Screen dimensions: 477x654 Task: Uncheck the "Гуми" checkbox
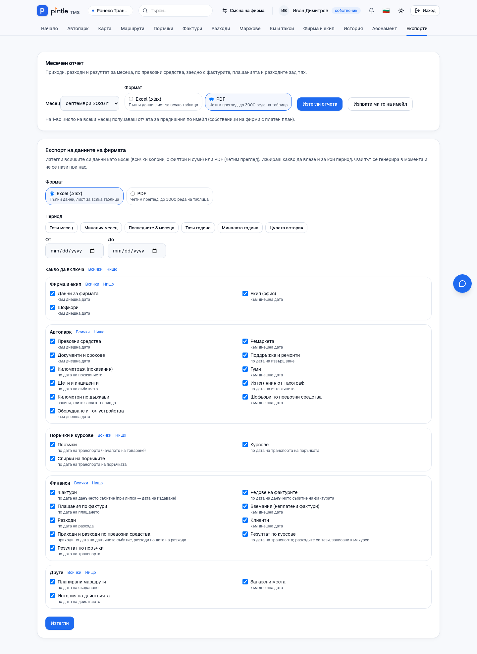coord(245,369)
